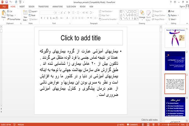Open the font size combo box
Viewport: 189px width, 126px height.
tap(57, 13)
